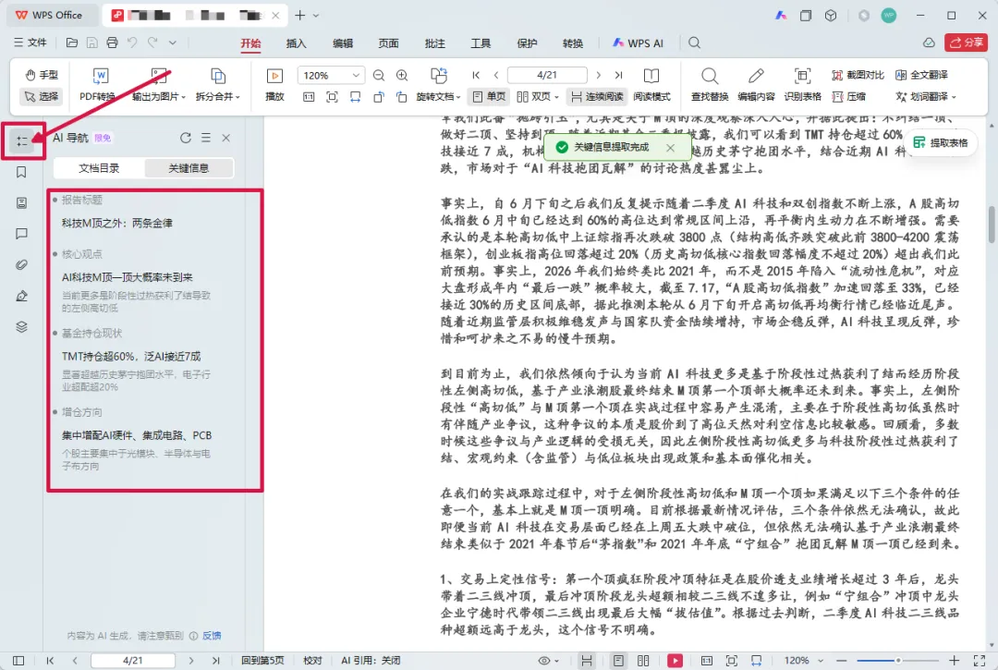Click the ribbon search magnifier icon
998x670 pixels.
694,43
